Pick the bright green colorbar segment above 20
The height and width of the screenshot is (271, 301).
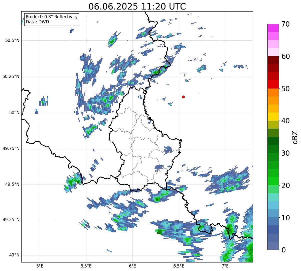(273, 181)
